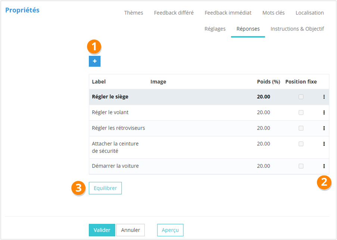This screenshot has width=337, height=240.
Task: Open three-dot menu for Régler le volant
Action: (x=324, y=112)
